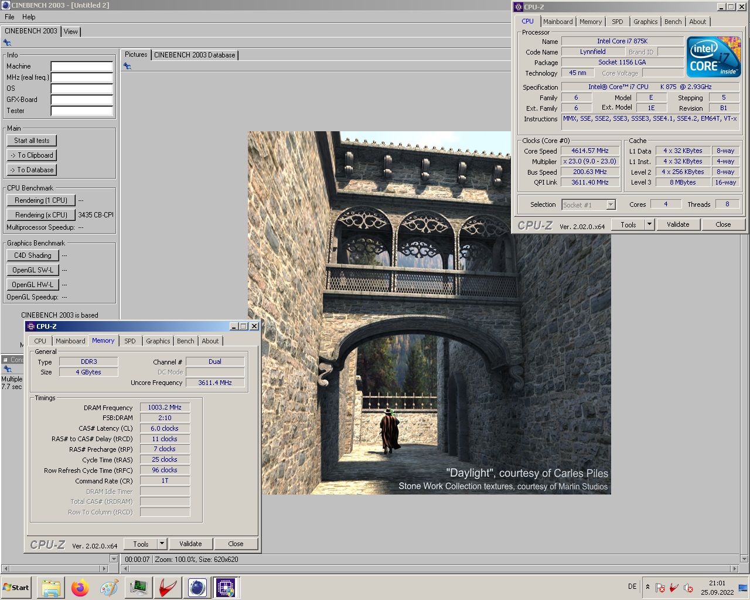Screen dimensions: 750x600
Task: Open Tools dropdown arrow in CPU-Z CPU window
Action: [x=649, y=224]
